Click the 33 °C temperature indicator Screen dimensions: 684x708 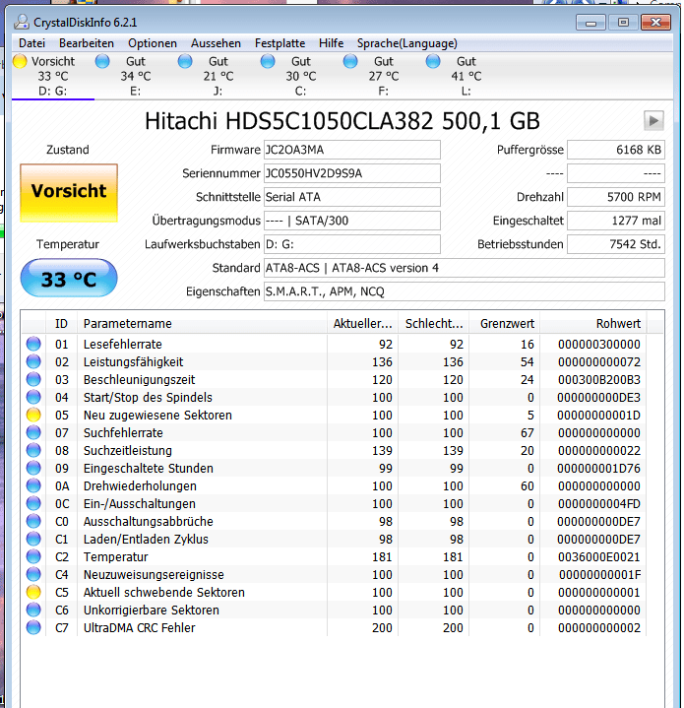click(x=69, y=278)
